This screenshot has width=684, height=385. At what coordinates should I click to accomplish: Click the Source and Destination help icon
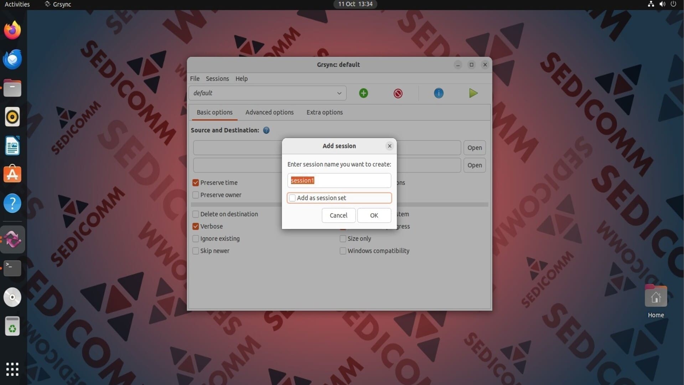pyautogui.click(x=266, y=130)
